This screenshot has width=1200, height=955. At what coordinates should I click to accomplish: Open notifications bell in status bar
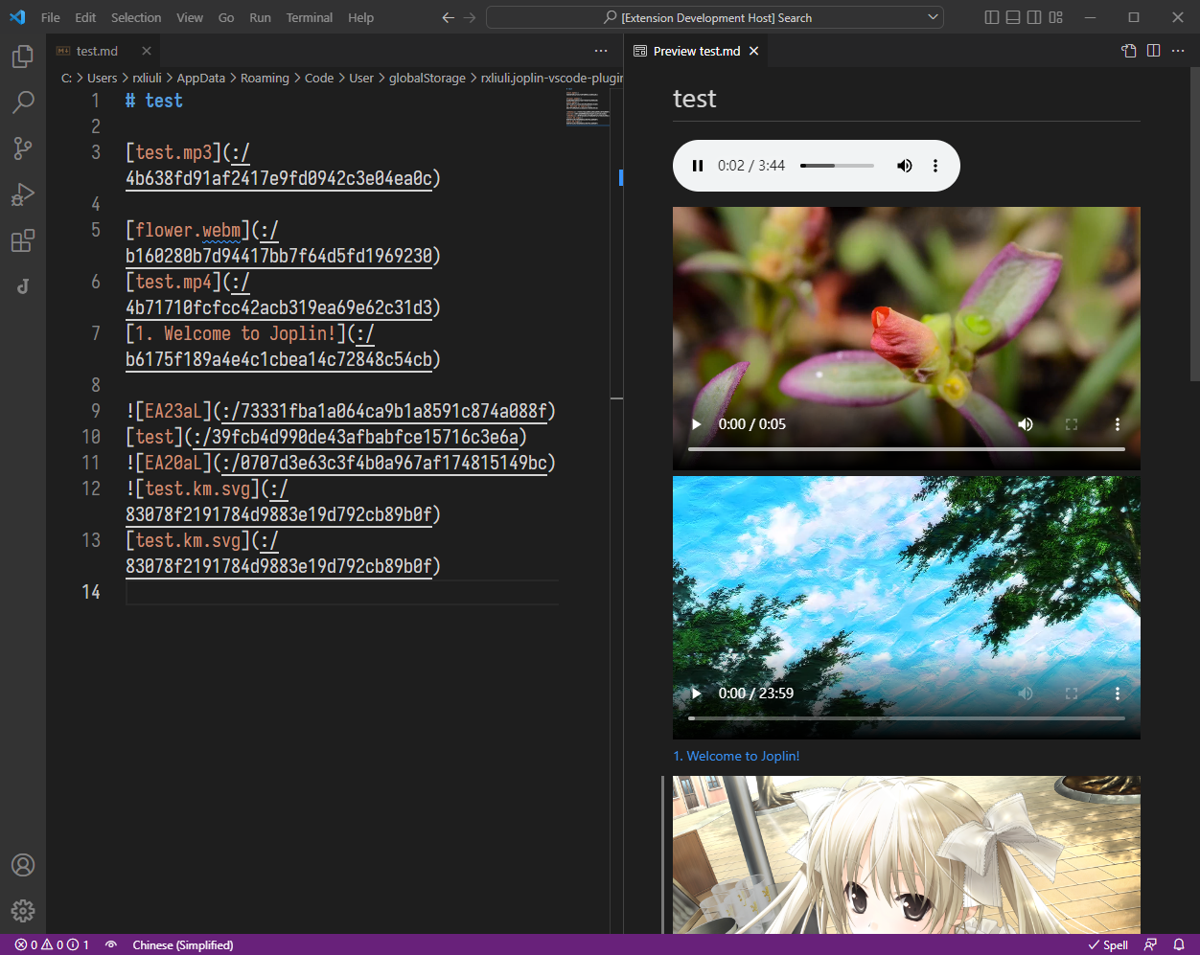click(1179, 944)
